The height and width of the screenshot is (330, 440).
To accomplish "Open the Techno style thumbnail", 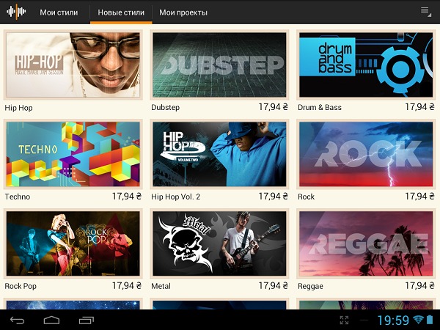I will 73,154.
